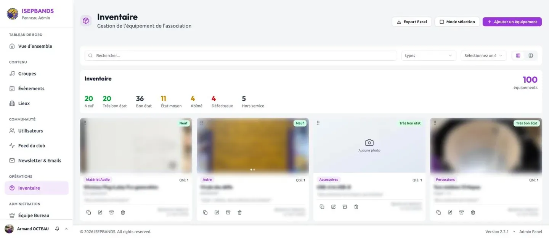Open the Sélectionnez un é… dropdown
Screen dimensions: 549x238
point(483,56)
